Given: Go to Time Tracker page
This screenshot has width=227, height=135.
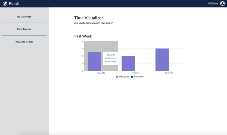Looking at the screenshot, I should pyautogui.click(x=24, y=29).
